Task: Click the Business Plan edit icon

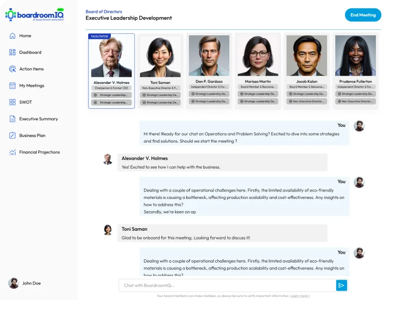Action: point(12,135)
